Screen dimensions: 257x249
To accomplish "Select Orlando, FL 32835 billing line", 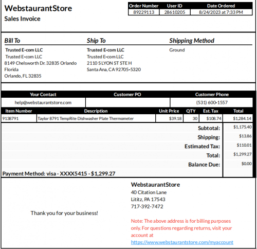I will [x=23, y=76].
